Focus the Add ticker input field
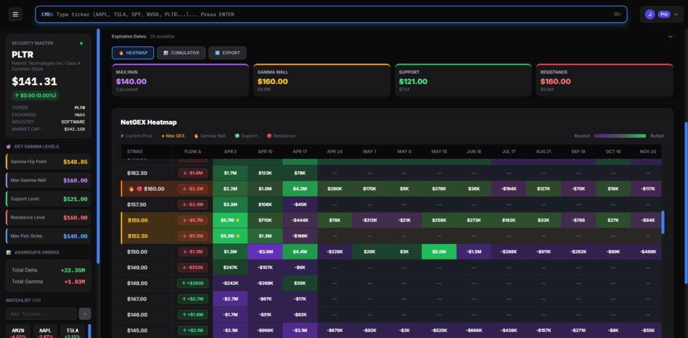This screenshot has height=338, width=688. click(x=41, y=314)
